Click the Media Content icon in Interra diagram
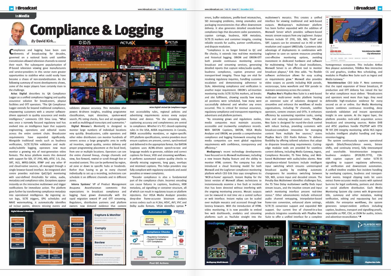Image resolution: width=391 pixels, height=276 pixels. click(x=150, y=221)
